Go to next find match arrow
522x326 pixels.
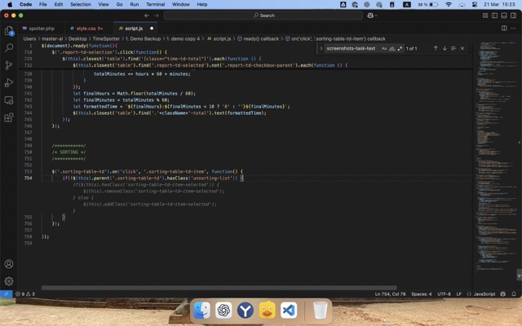pyautogui.click(x=445, y=48)
